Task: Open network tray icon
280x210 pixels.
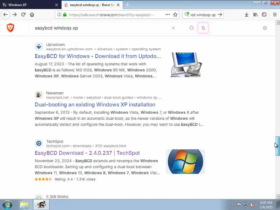Action: click(x=246, y=205)
